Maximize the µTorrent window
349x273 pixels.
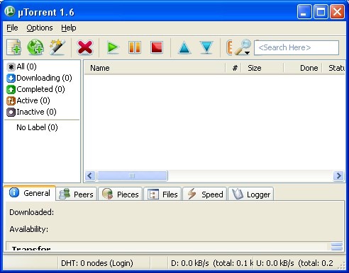pyautogui.click(x=321, y=12)
